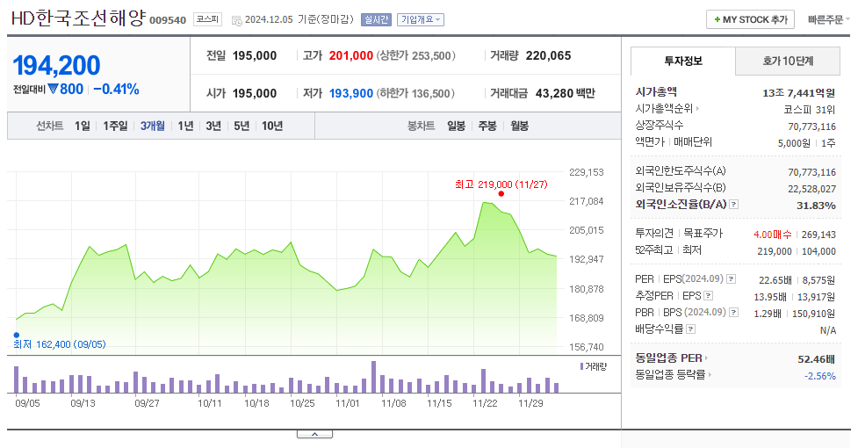This screenshot has width=858, height=448.
Task: Click the 외국인소진율 value 31.83%
Action: pyautogui.click(x=816, y=206)
